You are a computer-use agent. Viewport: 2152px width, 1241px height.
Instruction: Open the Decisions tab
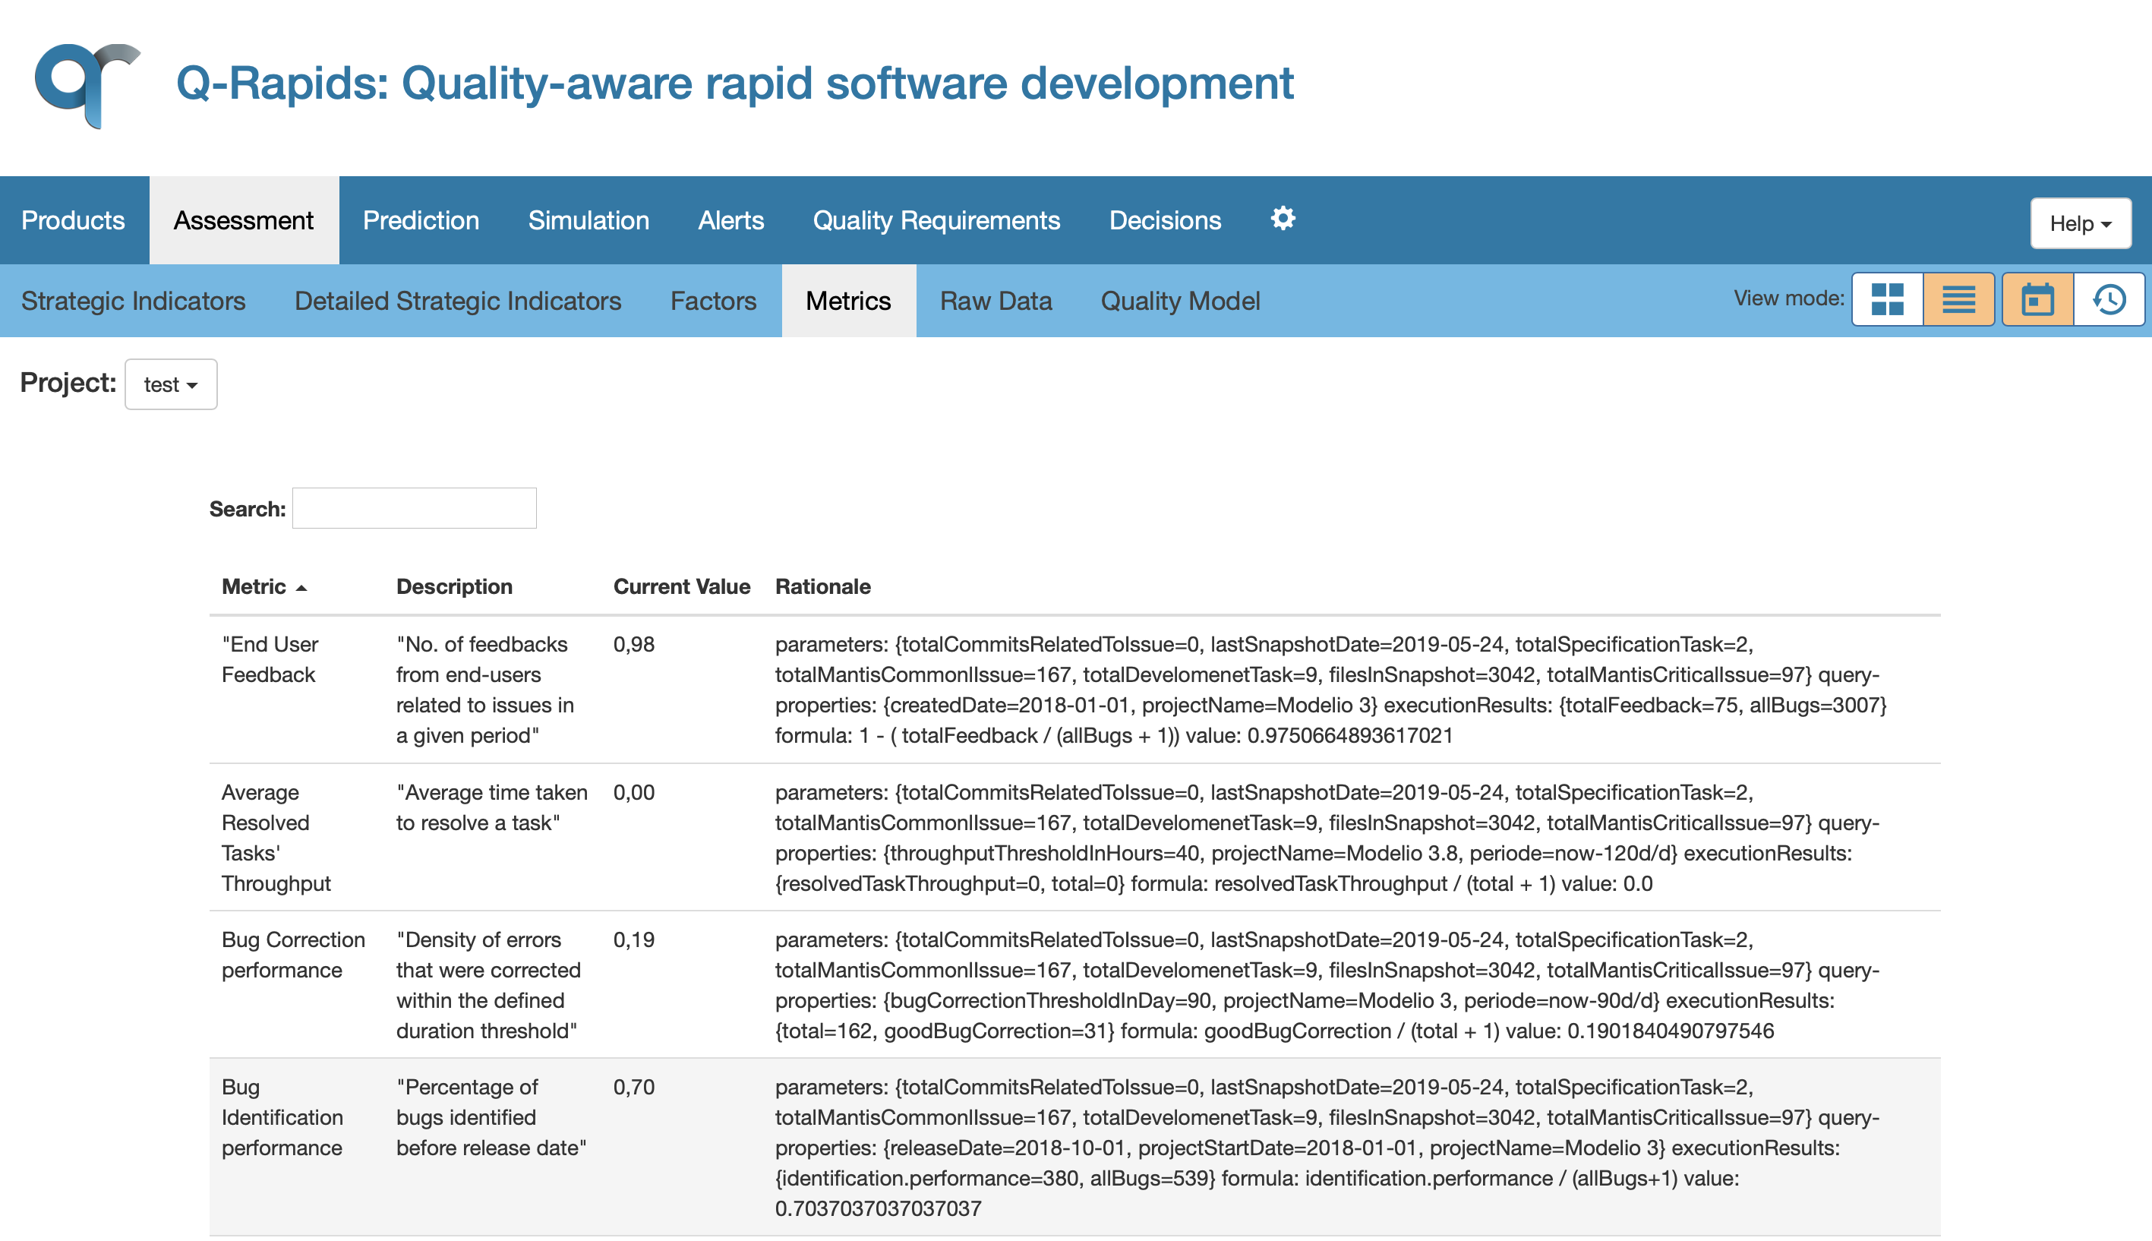pyautogui.click(x=1165, y=220)
